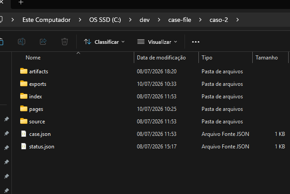290x194 pixels.
Task: Select the pages folder icon
Action: pyautogui.click(x=24, y=109)
